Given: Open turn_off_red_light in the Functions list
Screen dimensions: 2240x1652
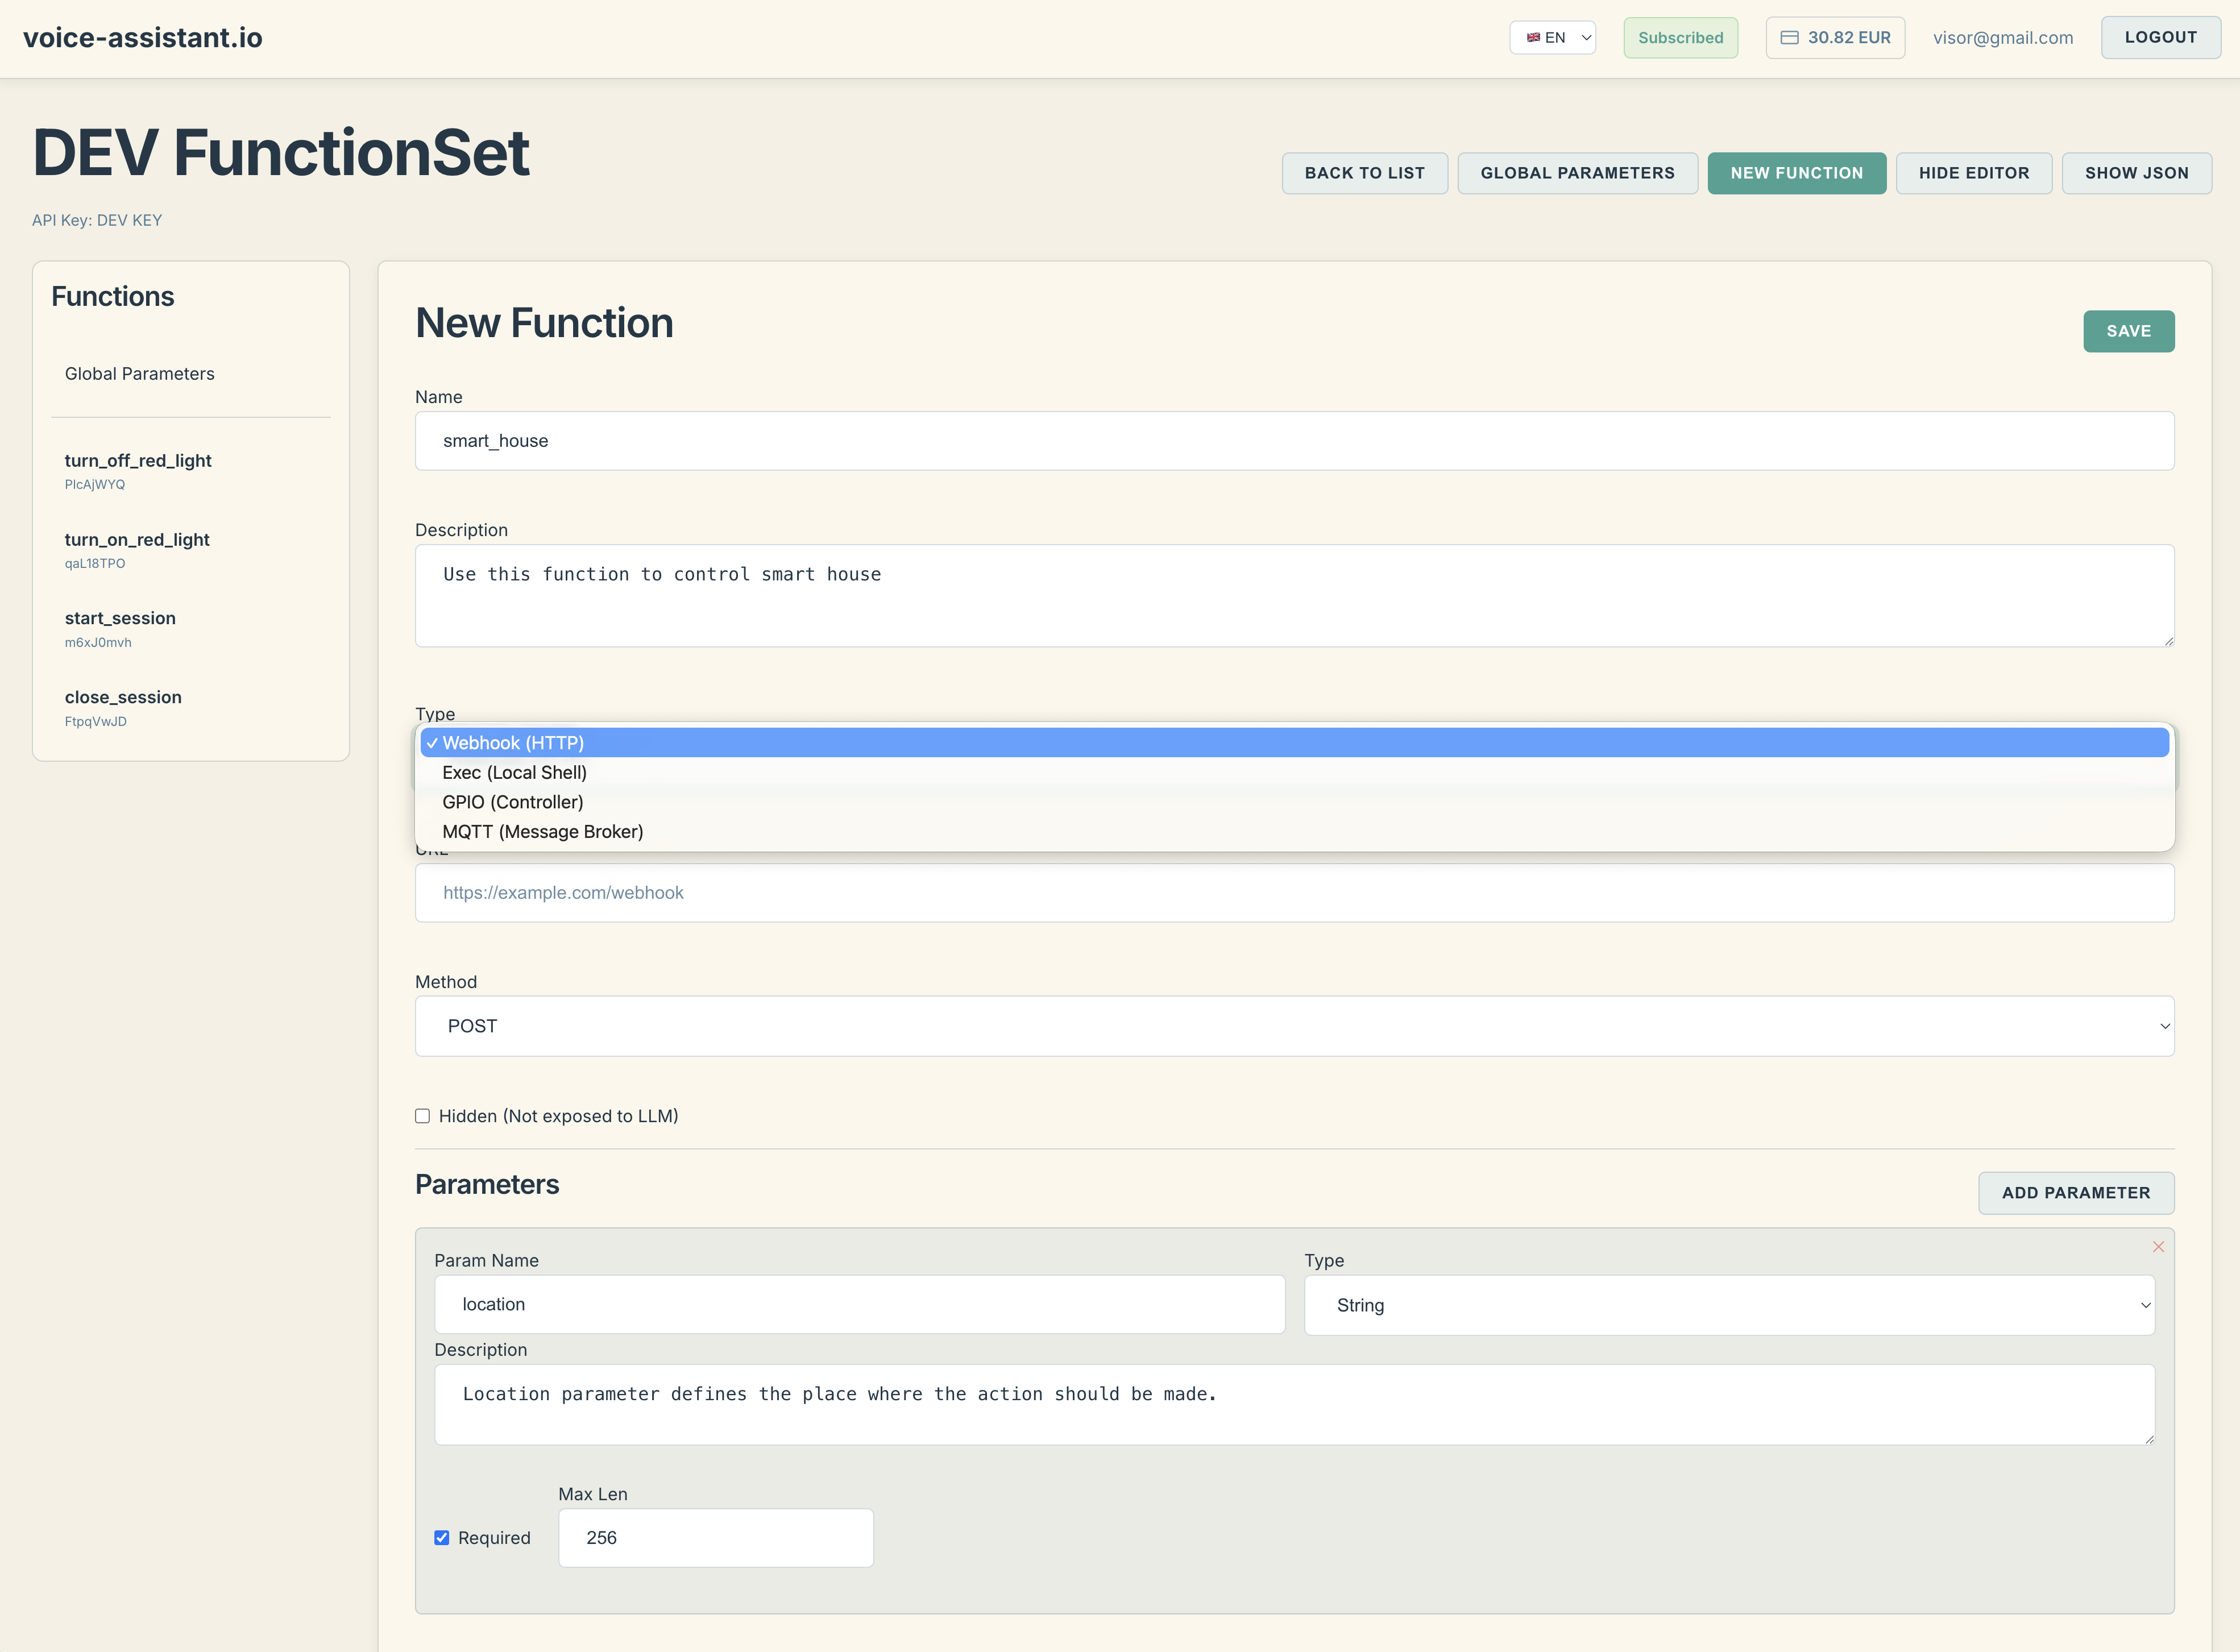Looking at the screenshot, I should [x=138, y=461].
